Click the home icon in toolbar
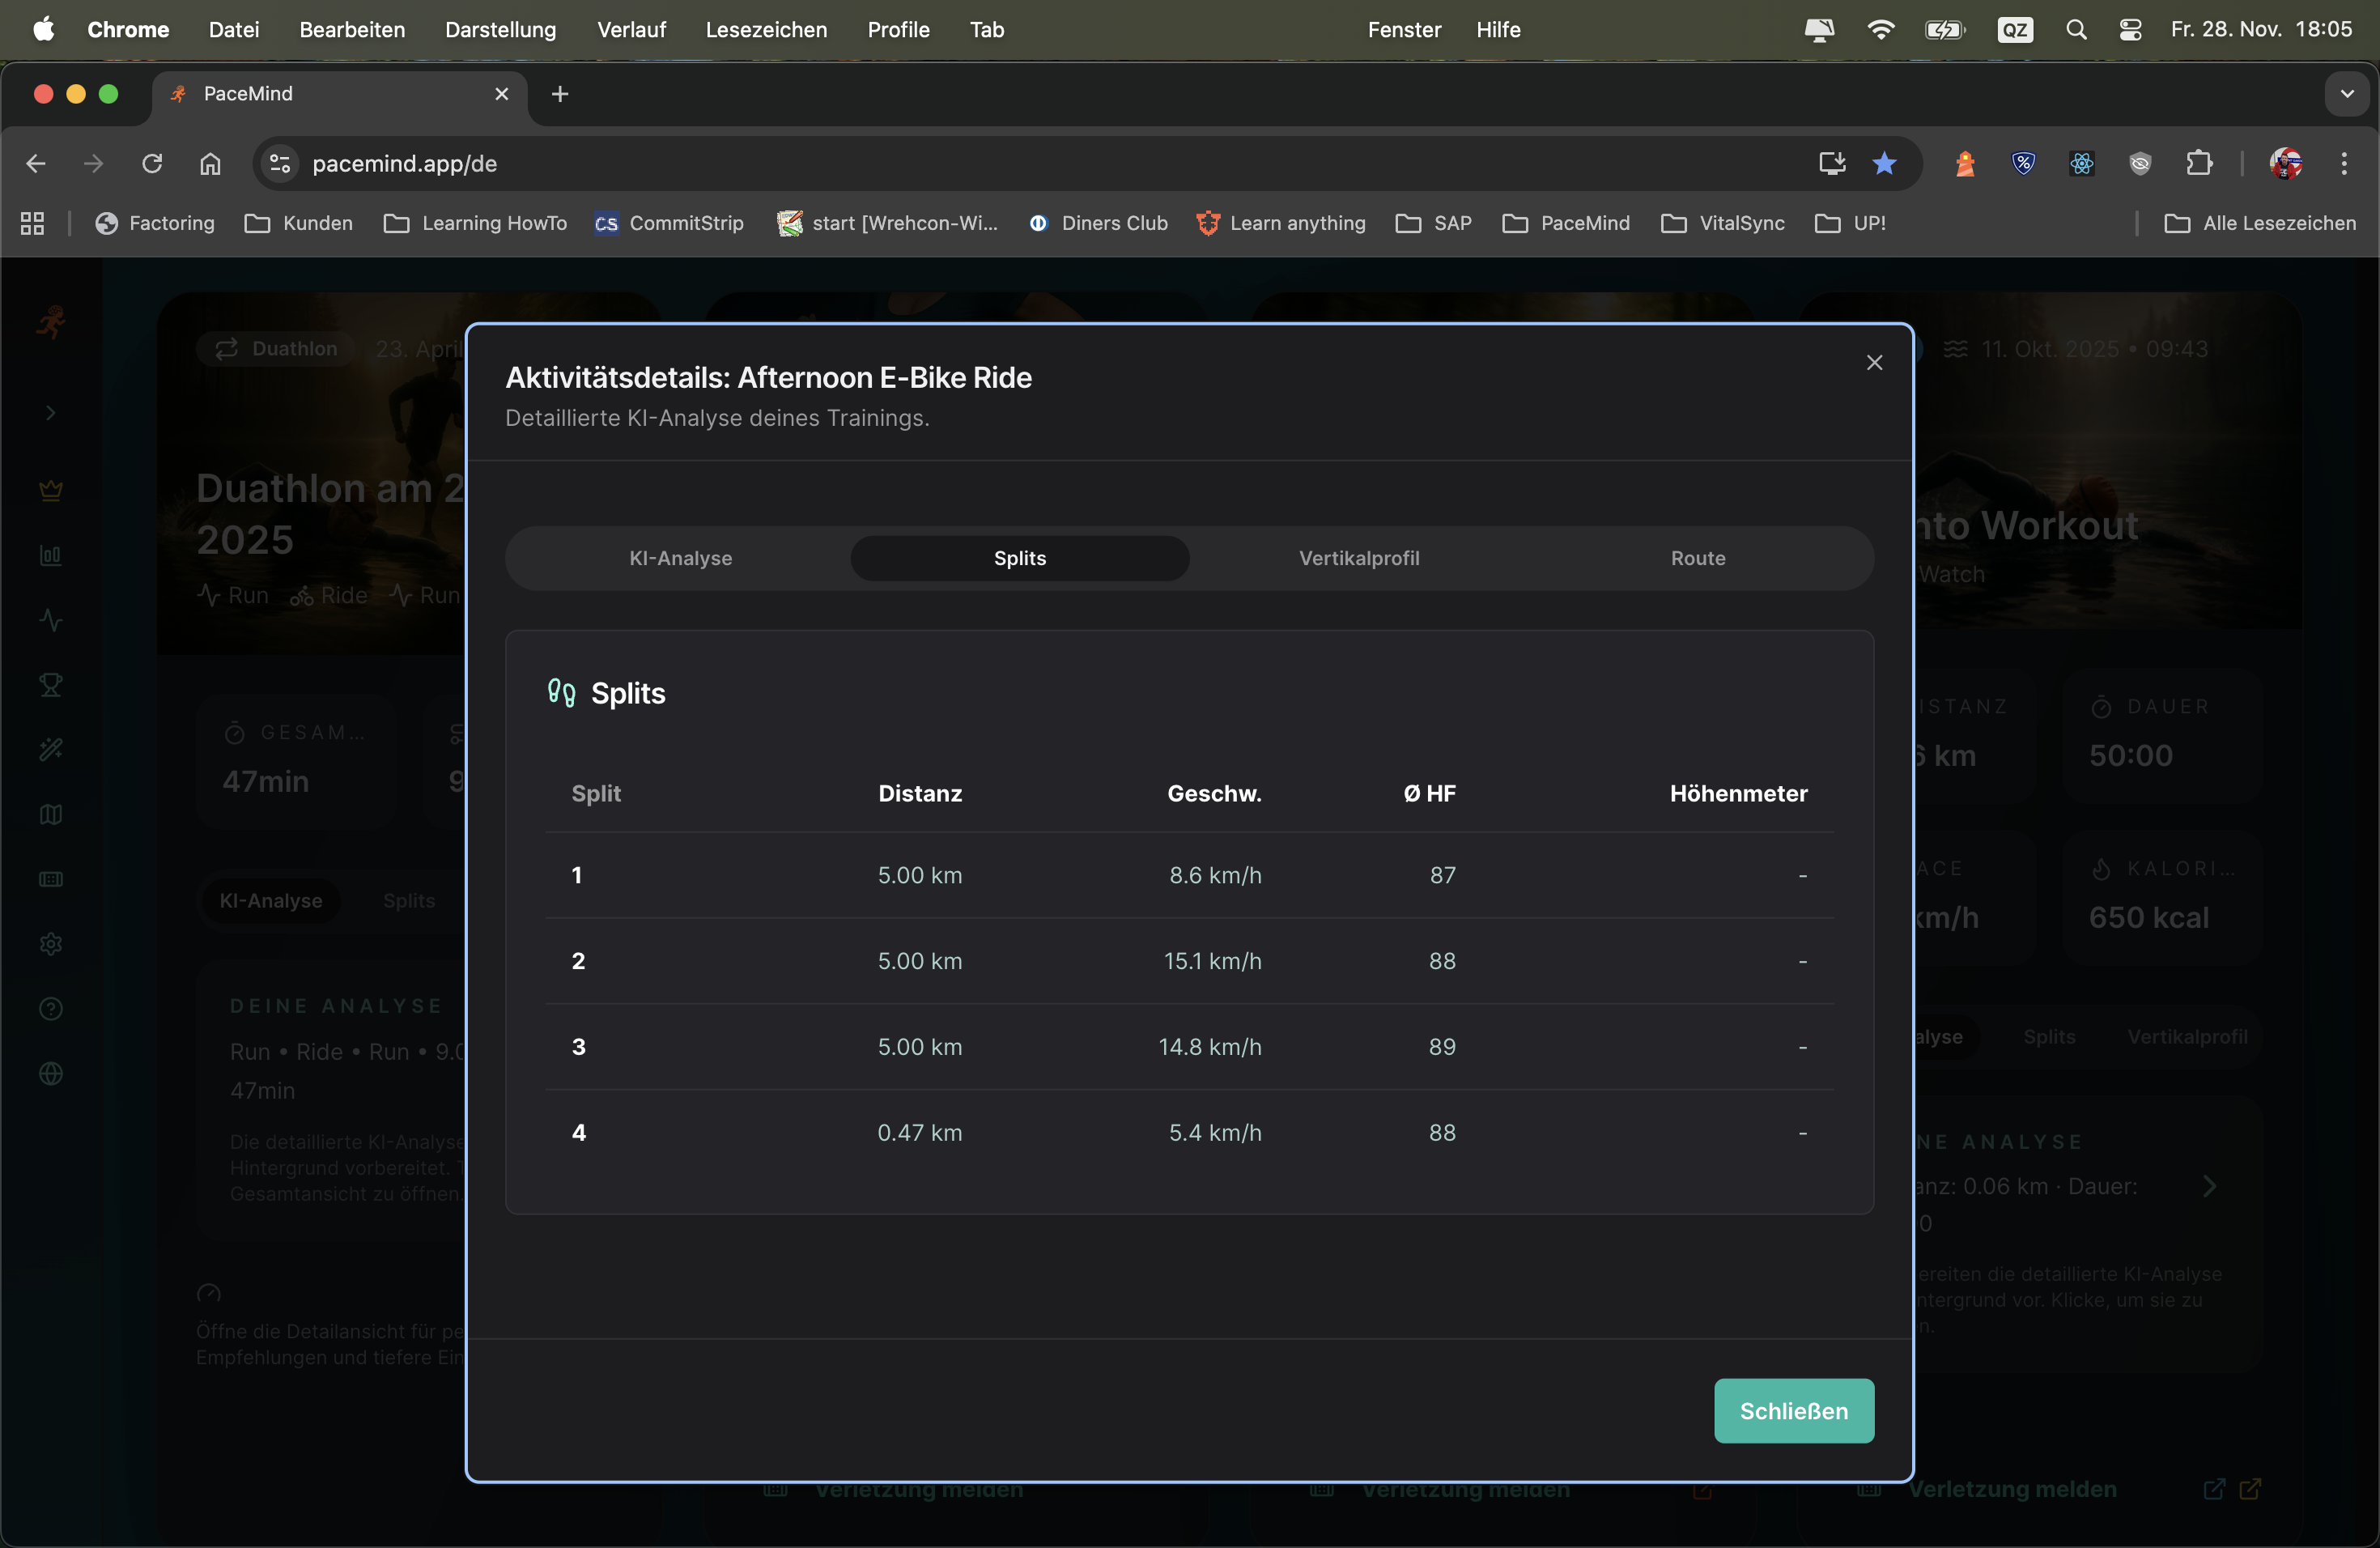The width and height of the screenshot is (2380, 1548). tap(210, 163)
